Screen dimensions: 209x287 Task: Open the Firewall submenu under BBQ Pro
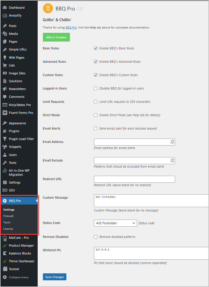[8, 216]
